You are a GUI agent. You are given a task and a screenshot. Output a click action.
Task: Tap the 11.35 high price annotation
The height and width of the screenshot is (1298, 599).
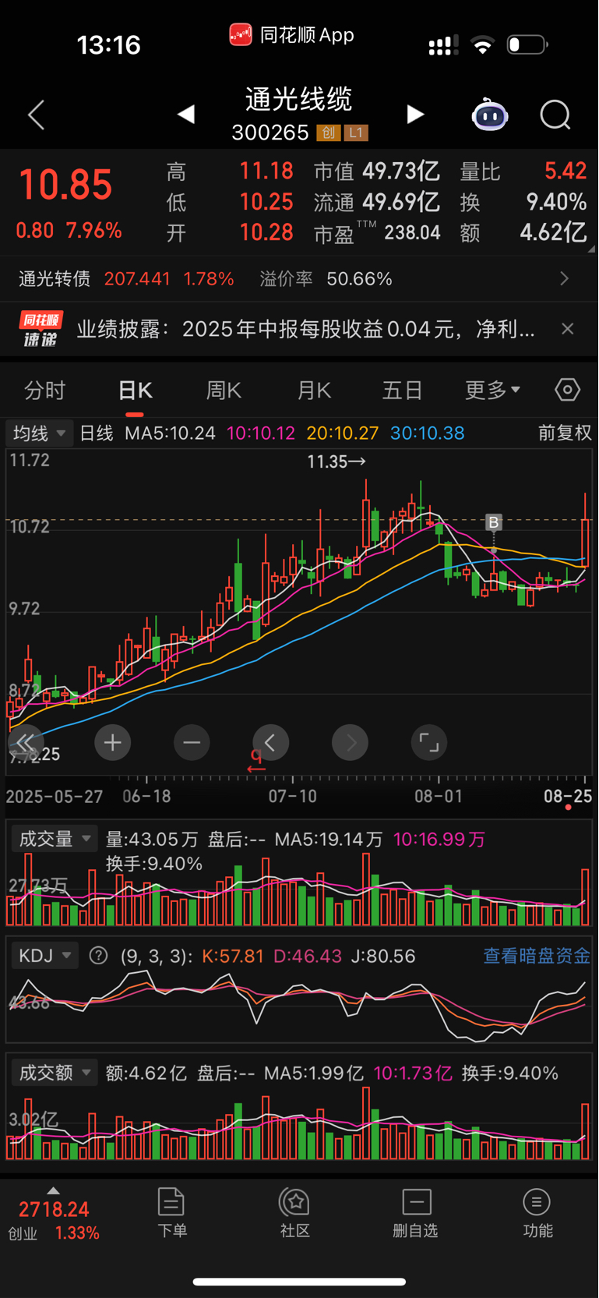[336, 462]
